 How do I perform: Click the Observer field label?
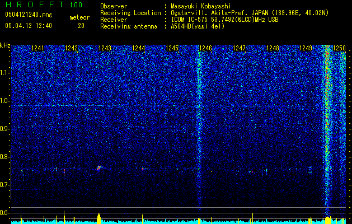point(114,6)
